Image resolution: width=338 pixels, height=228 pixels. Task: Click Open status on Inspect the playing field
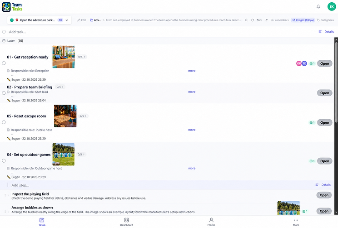(324, 195)
